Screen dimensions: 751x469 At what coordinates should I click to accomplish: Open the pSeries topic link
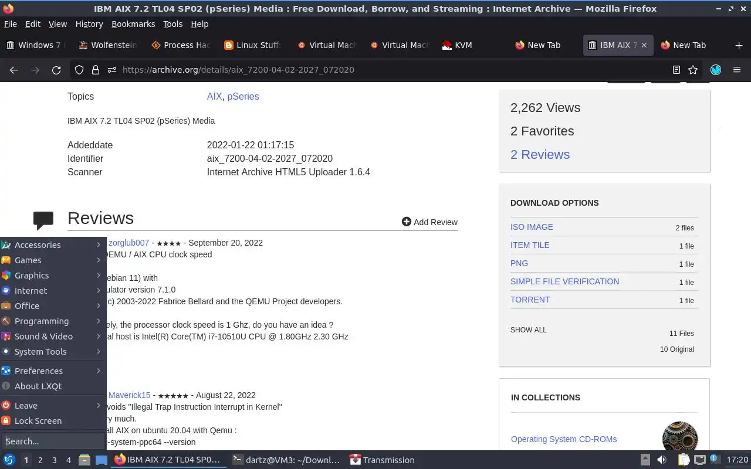[x=243, y=96]
